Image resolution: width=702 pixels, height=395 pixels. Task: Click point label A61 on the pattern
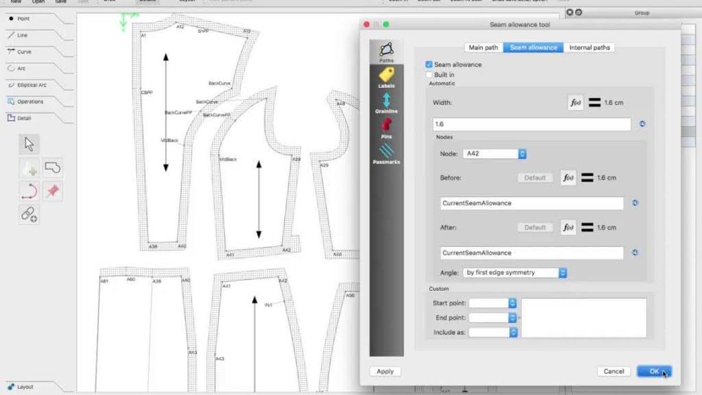click(104, 281)
